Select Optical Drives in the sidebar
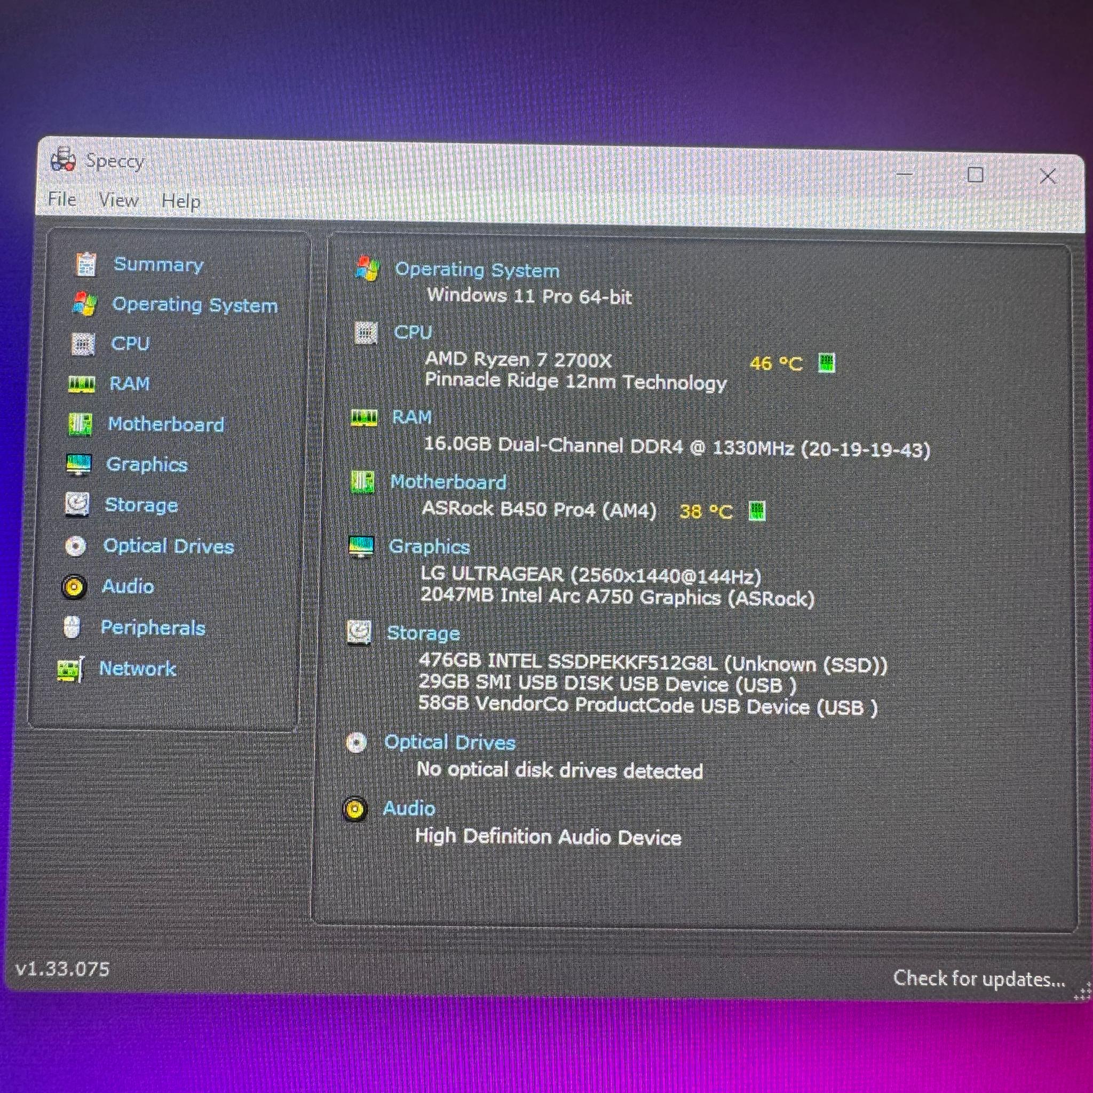This screenshot has width=1093, height=1093. click(168, 546)
